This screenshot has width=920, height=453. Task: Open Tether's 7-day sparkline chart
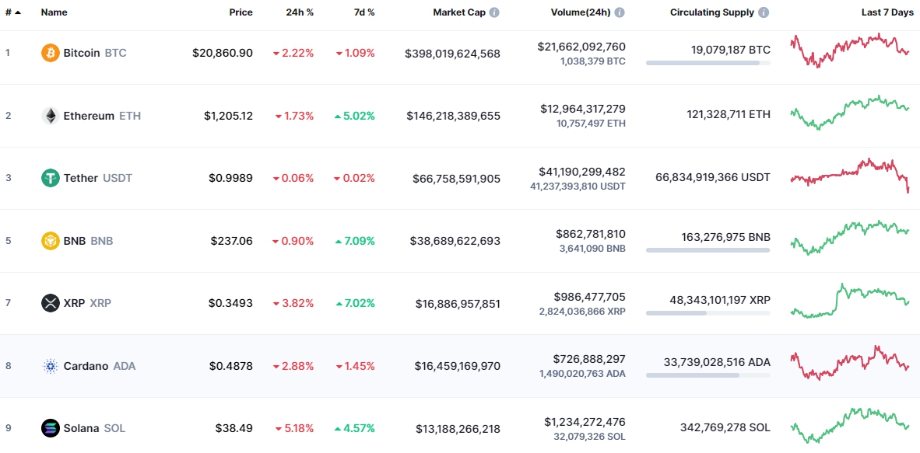[x=850, y=175]
